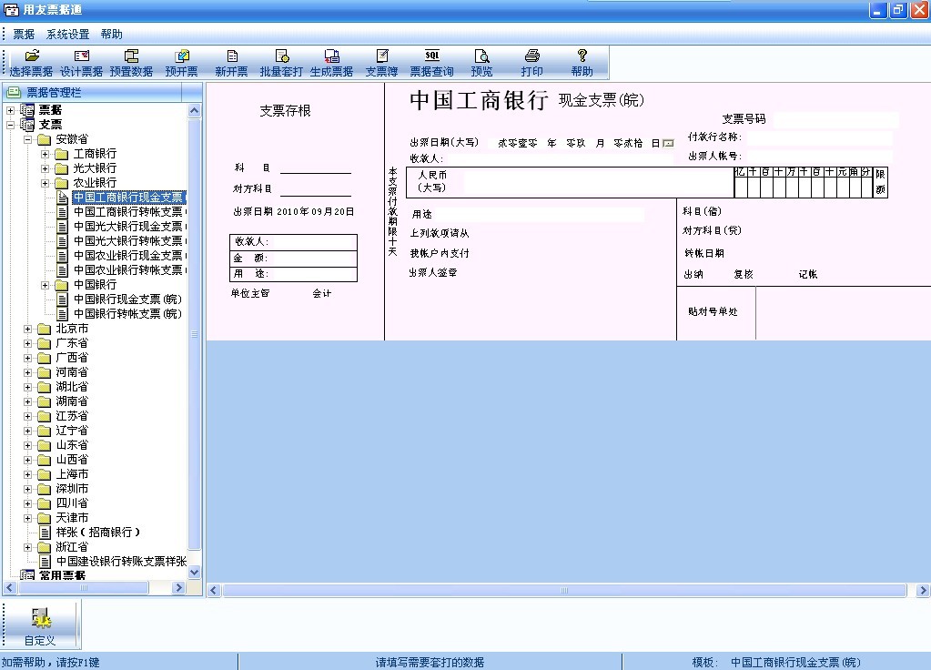Expand the 光大银行 folder

(x=46, y=168)
